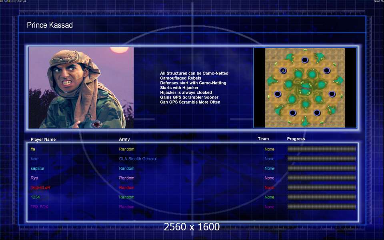The height and width of the screenshot is (240, 384).
Task: Click the Prince Kassad general portrait
Action: click(x=81, y=88)
